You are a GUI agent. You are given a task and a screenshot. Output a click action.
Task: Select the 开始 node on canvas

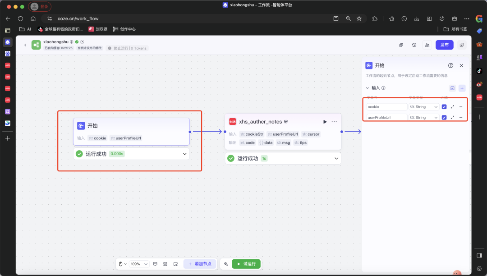click(131, 132)
